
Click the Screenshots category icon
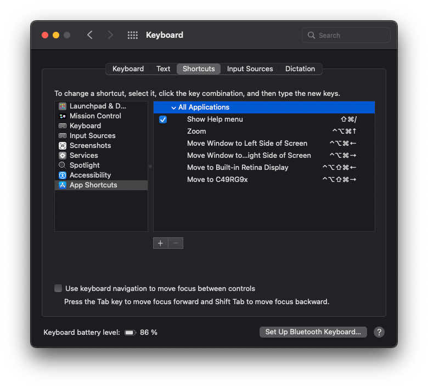[x=63, y=146]
